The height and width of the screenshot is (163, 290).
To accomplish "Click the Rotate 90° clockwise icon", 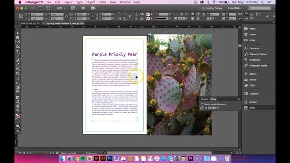I will coord(119,14).
